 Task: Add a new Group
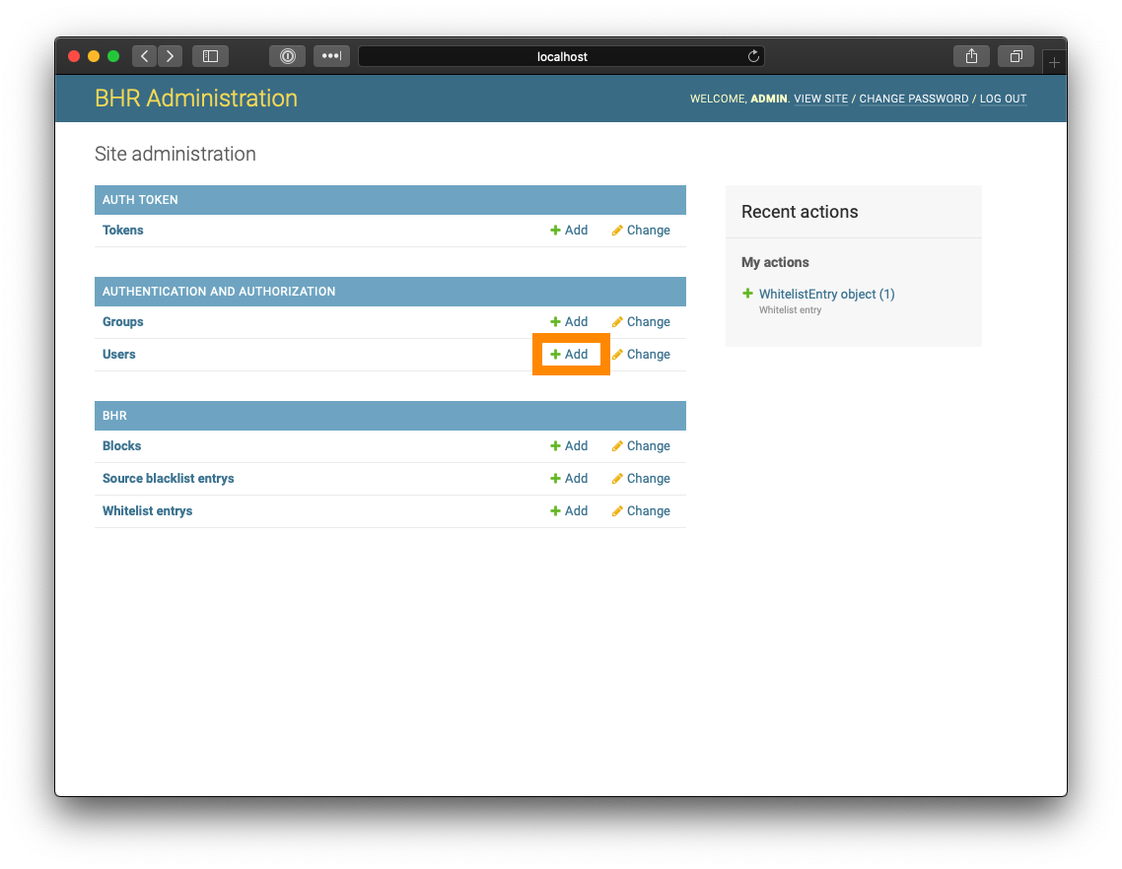(569, 322)
